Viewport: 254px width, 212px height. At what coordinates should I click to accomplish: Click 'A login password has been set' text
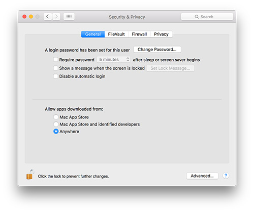(87, 50)
